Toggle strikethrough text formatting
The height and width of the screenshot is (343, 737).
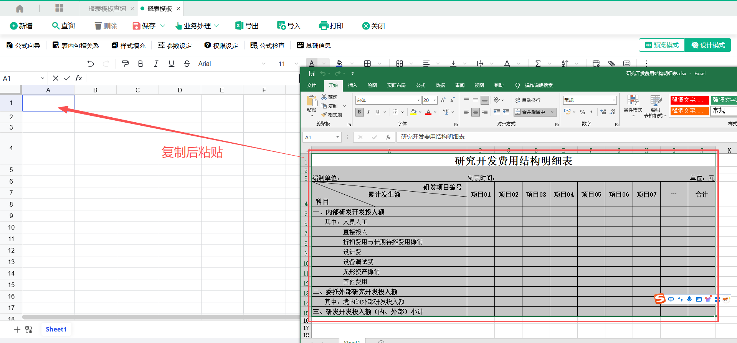pos(187,64)
